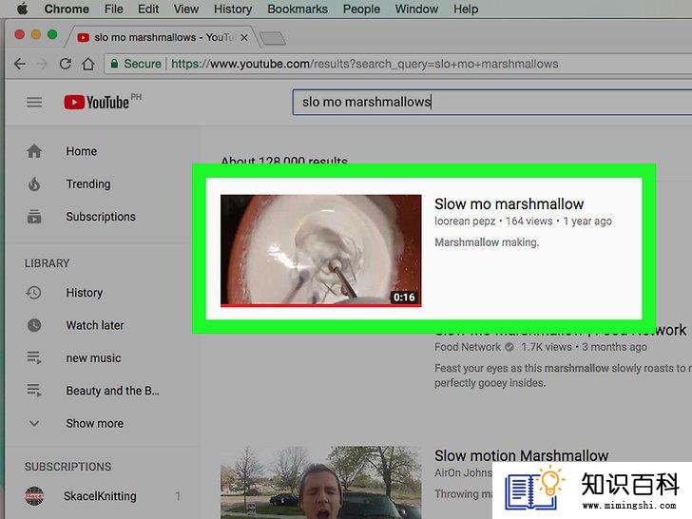This screenshot has height=519, width=692.
Task: Open a new browser tab
Action: (273, 39)
